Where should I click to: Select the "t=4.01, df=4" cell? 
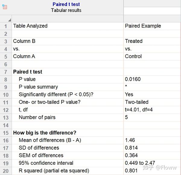139,110
